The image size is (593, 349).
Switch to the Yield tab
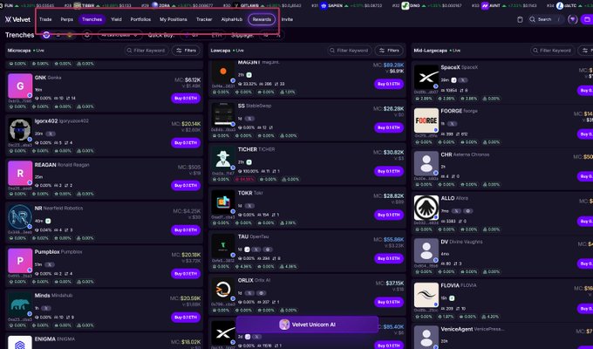(116, 19)
